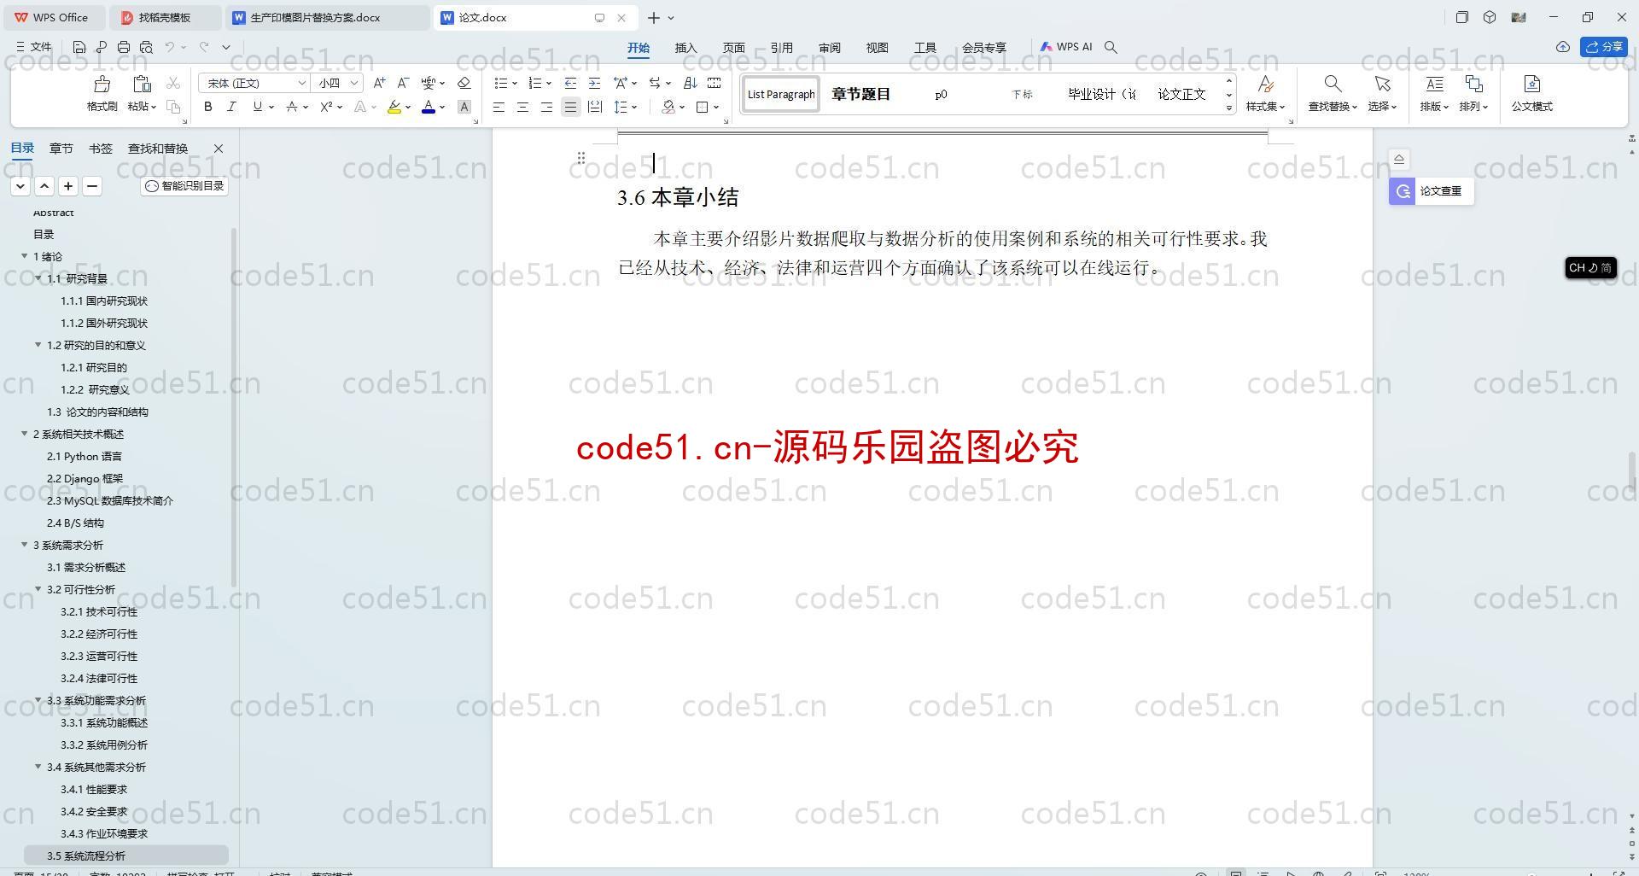Screen dimensions: 1639x876
Task: Open the typesetting (排版) tool
Action: point(1434,93)
